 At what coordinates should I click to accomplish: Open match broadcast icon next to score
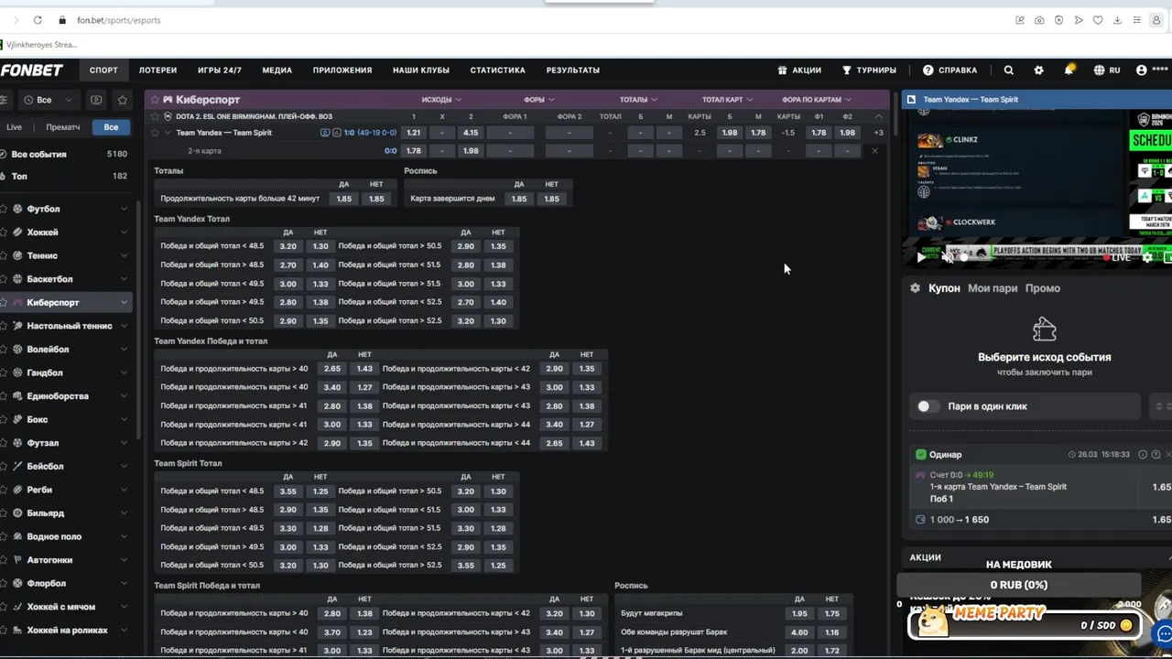coord(325,133)
